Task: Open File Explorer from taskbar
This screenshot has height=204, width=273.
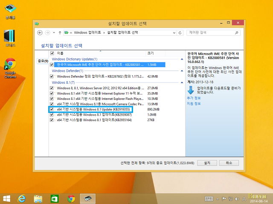Action: (38, 199)
